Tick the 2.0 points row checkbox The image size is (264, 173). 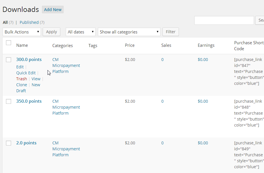click(x=9, y=143)
